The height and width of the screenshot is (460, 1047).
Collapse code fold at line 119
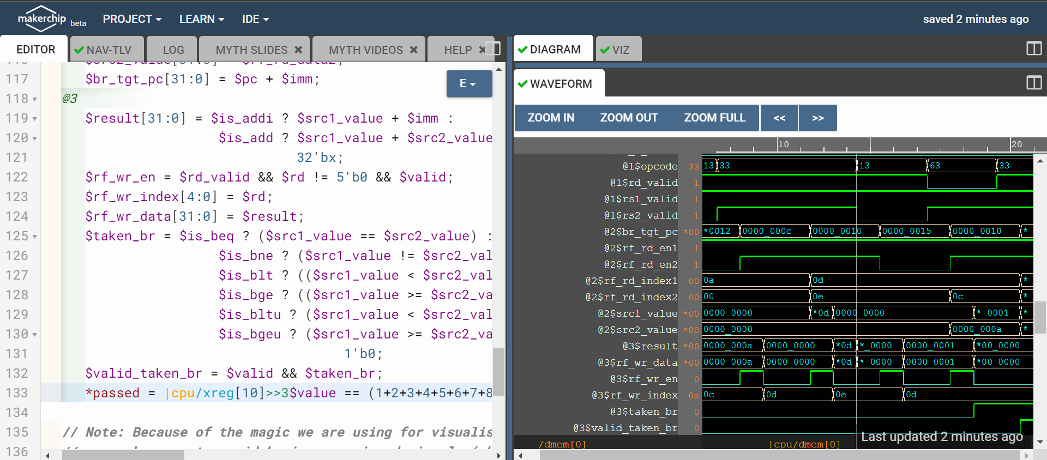(x=35, y=119)
